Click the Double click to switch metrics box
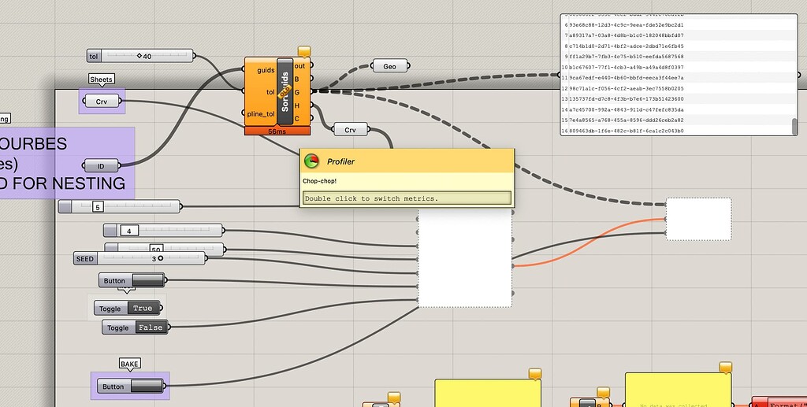 pyautogui.click(x=407, y=198)
